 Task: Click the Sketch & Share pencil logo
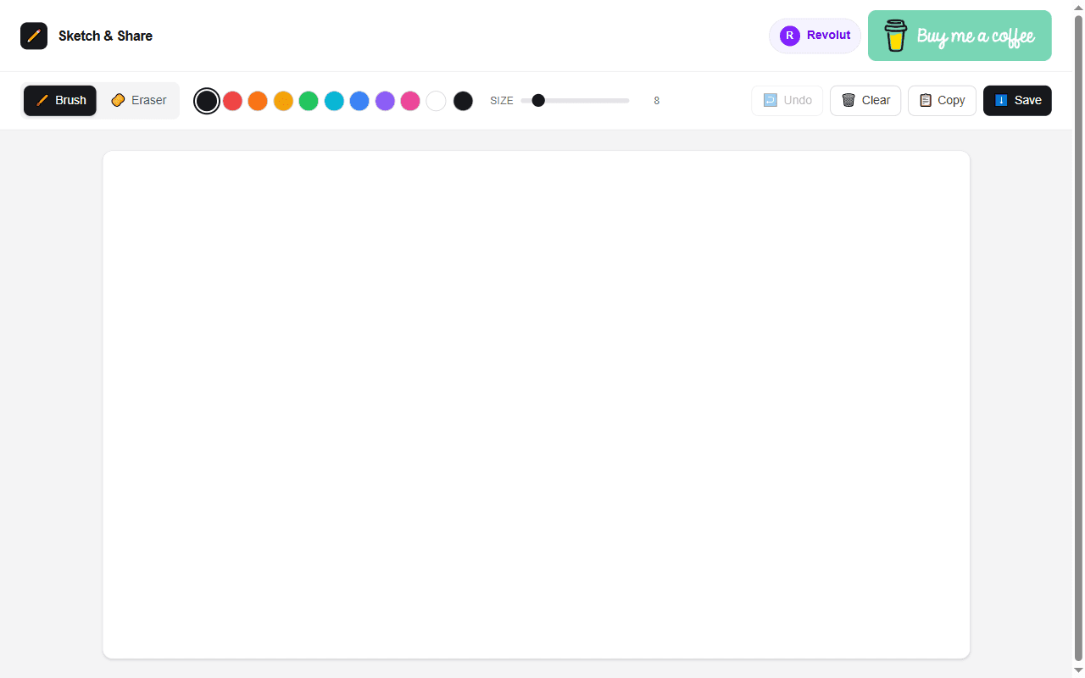[x=34, y=36]
